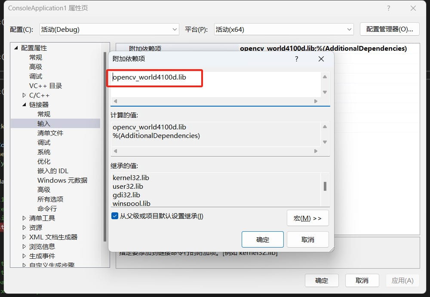Click the opencv_world4100d.lib text edit field

point(215,84)
